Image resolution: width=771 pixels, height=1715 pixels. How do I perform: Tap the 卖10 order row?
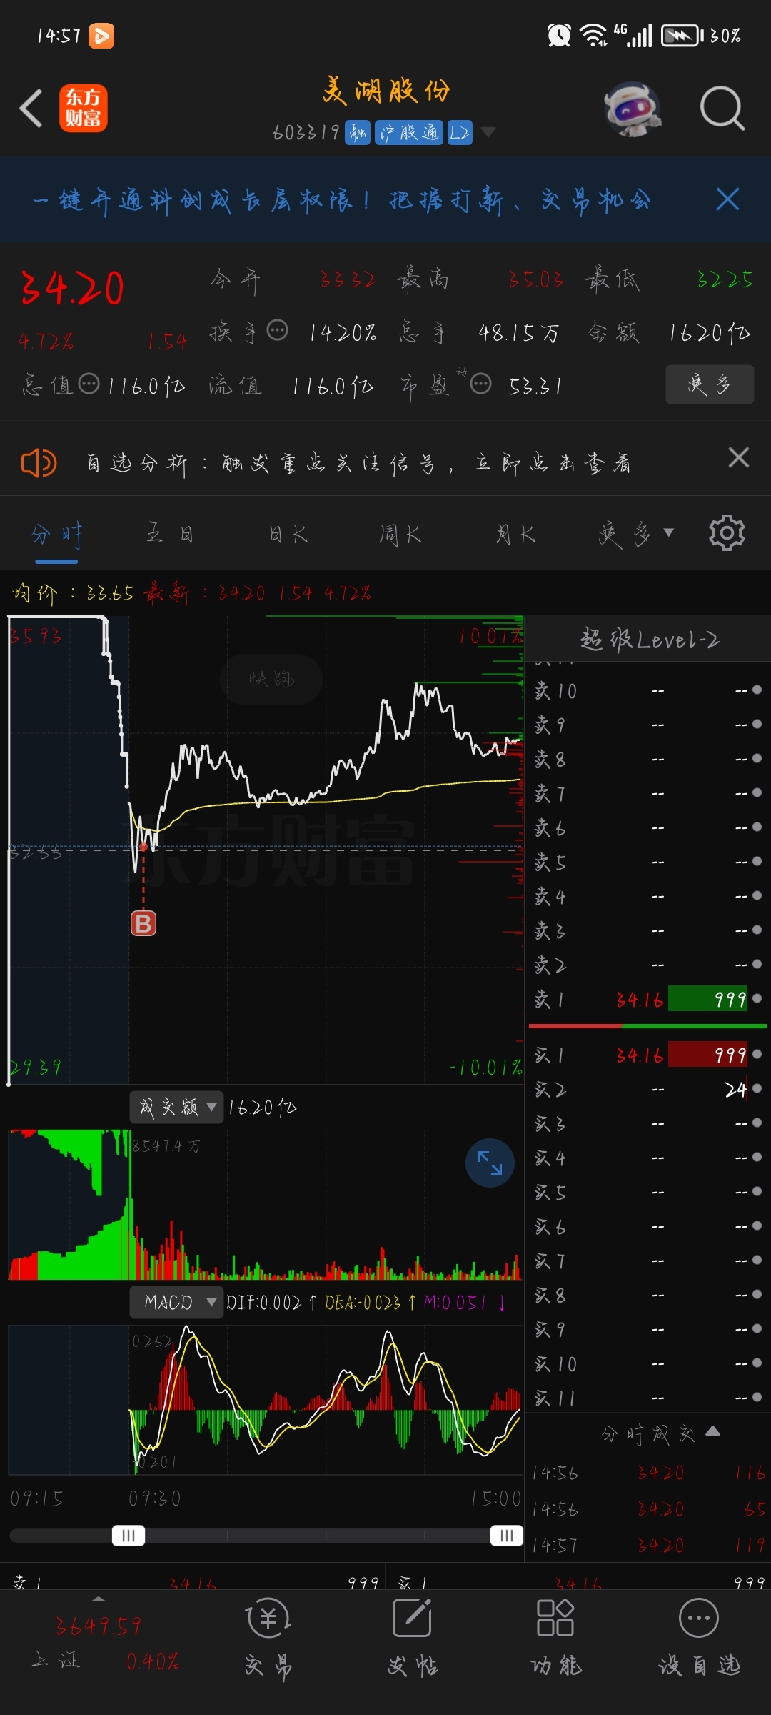[x=649, y=691]
